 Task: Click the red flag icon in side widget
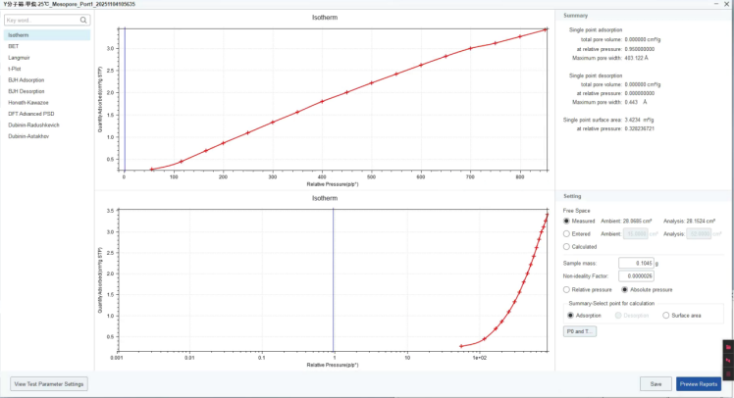727,358
